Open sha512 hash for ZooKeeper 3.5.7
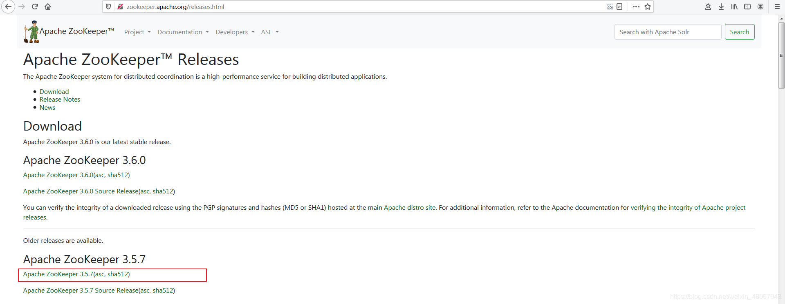Image resolution: width=785 pixels, height=304 pixels. [x=117, y=274]
